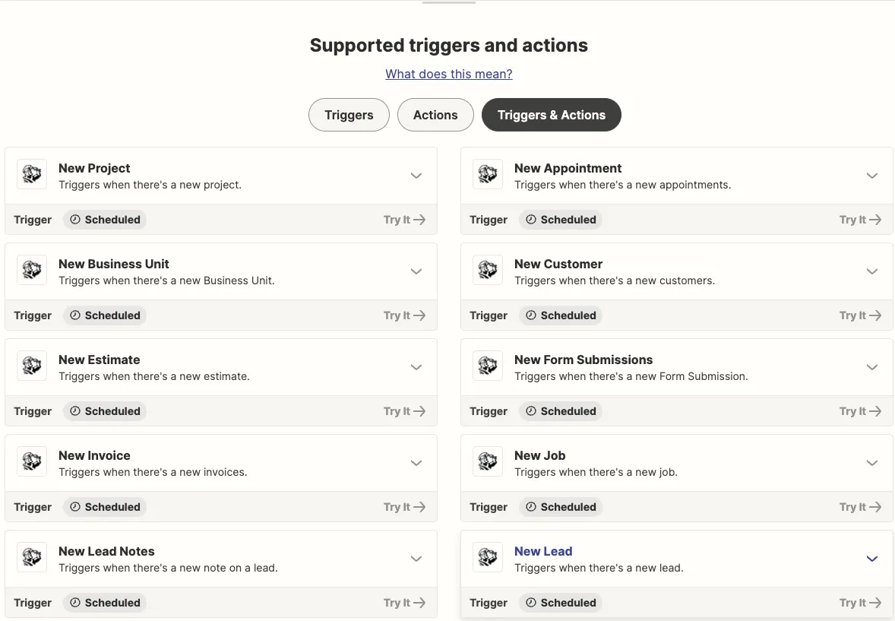Click the app icon beside New Form Submissions

click(488, 366)
